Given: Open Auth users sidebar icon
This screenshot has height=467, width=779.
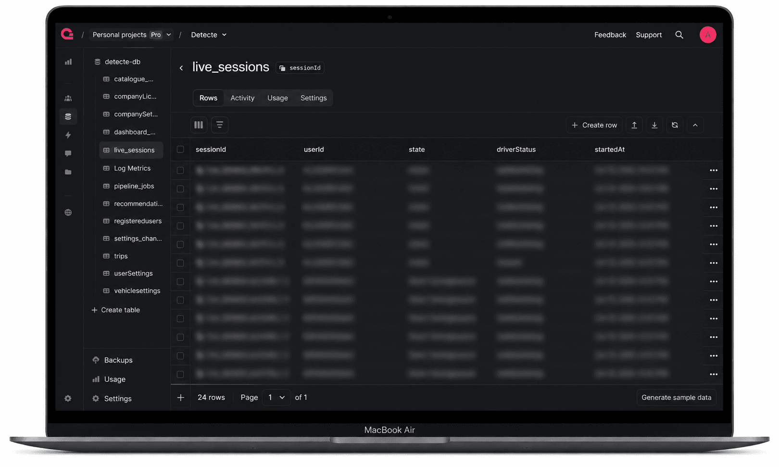Looking at the screenshot, I should click(x=68, y=98).
